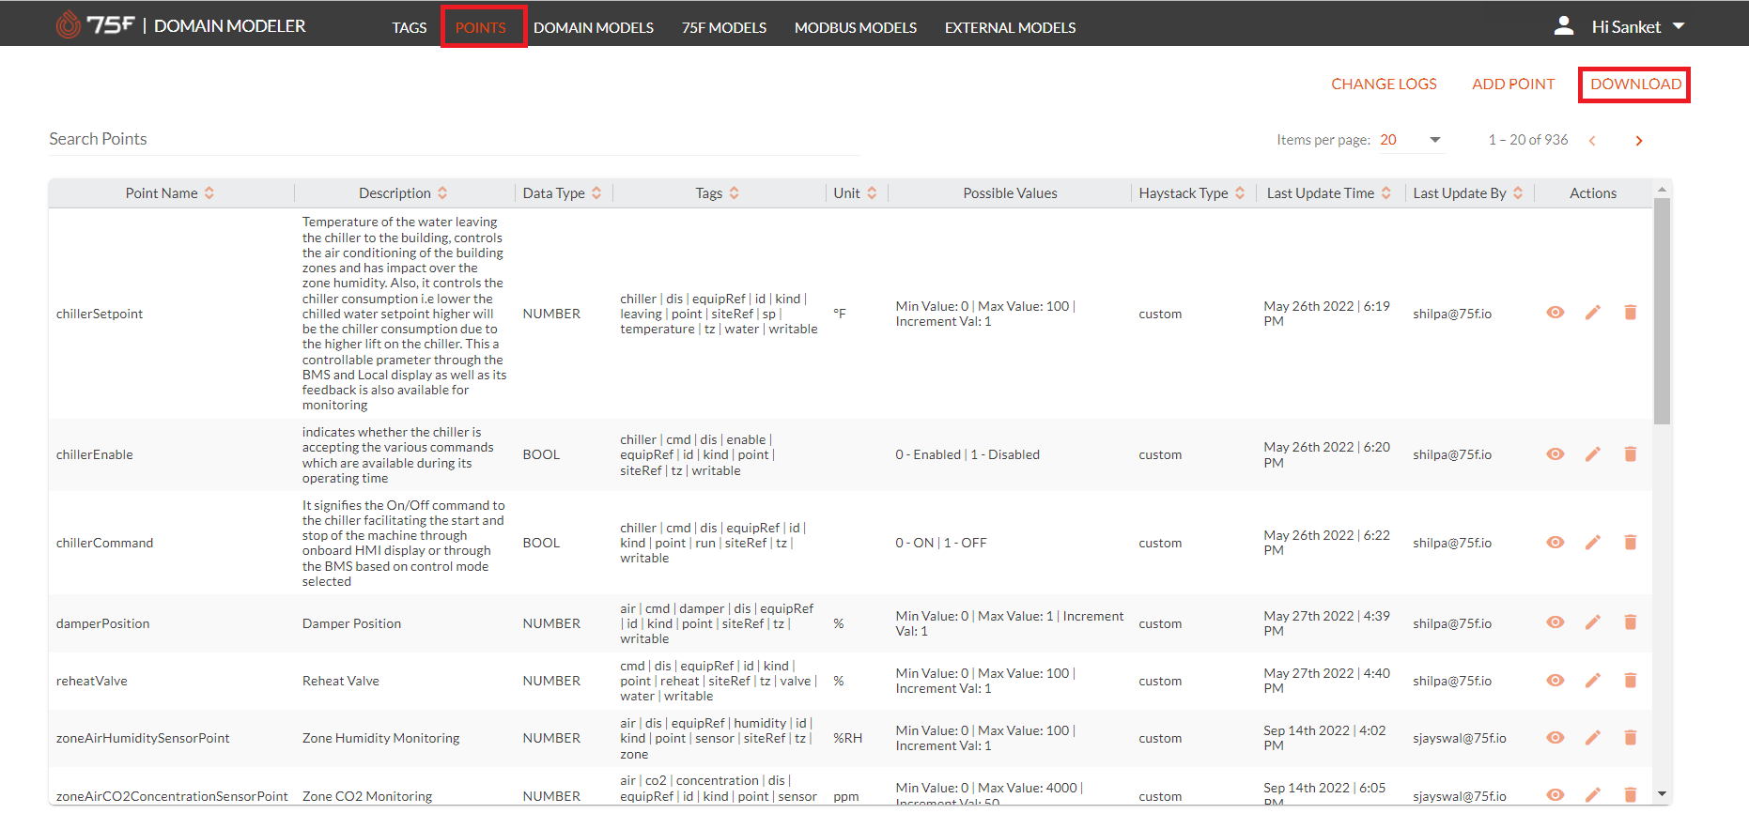Screen dimensions: 1749x829
Task: Open the POINTS tab
Action: coord(481,27)
